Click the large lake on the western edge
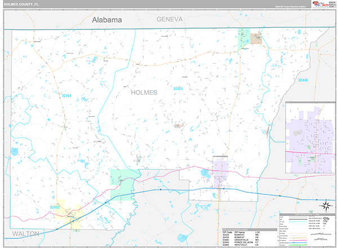Viewport: 338px width, 248px height. pos(15,152)
